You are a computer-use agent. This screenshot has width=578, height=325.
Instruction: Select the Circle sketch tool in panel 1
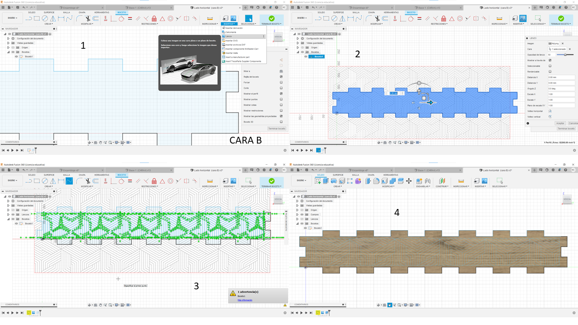(x=45, y=18)
